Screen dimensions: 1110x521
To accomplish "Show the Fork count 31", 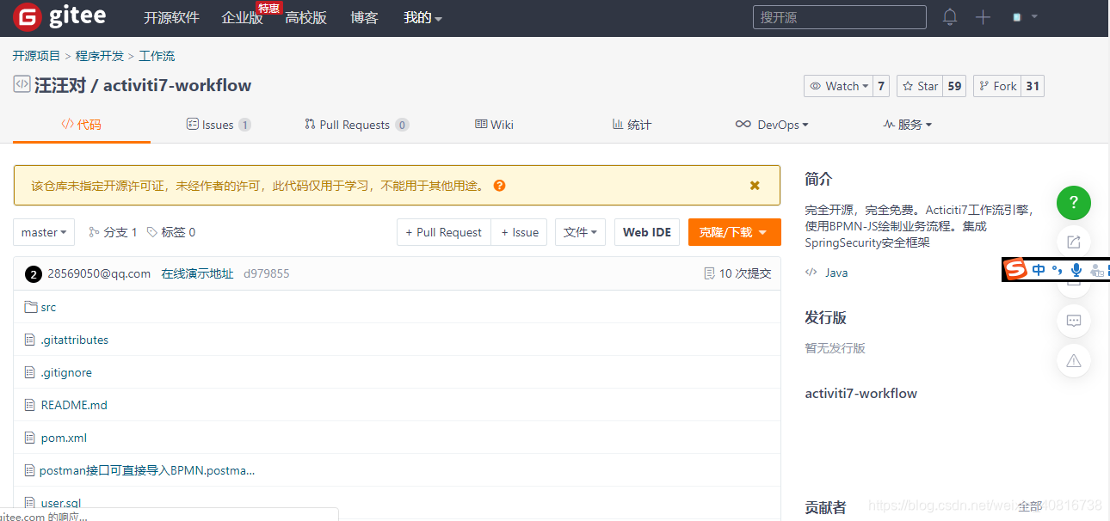I will pyautogui.click(x=1033, y=86).
